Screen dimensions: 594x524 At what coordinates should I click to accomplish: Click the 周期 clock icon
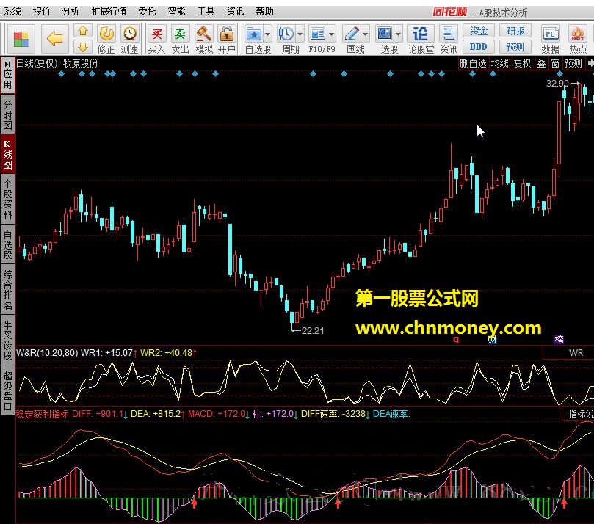[x=286, y=34]
